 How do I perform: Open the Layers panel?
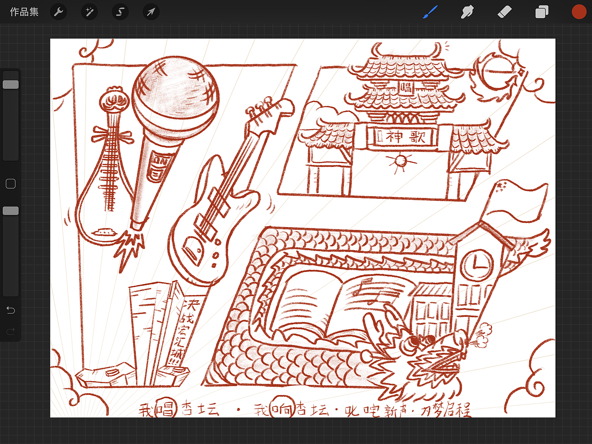(542, 12)
